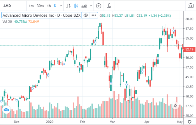Click the 52.19 current price label
This screenshot has width=196, height=125.
pos(189,49)
